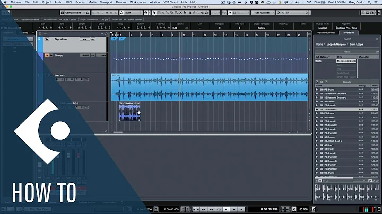Select the Zoom magnifier tool

pyautogui.click(x=176, y=12)
